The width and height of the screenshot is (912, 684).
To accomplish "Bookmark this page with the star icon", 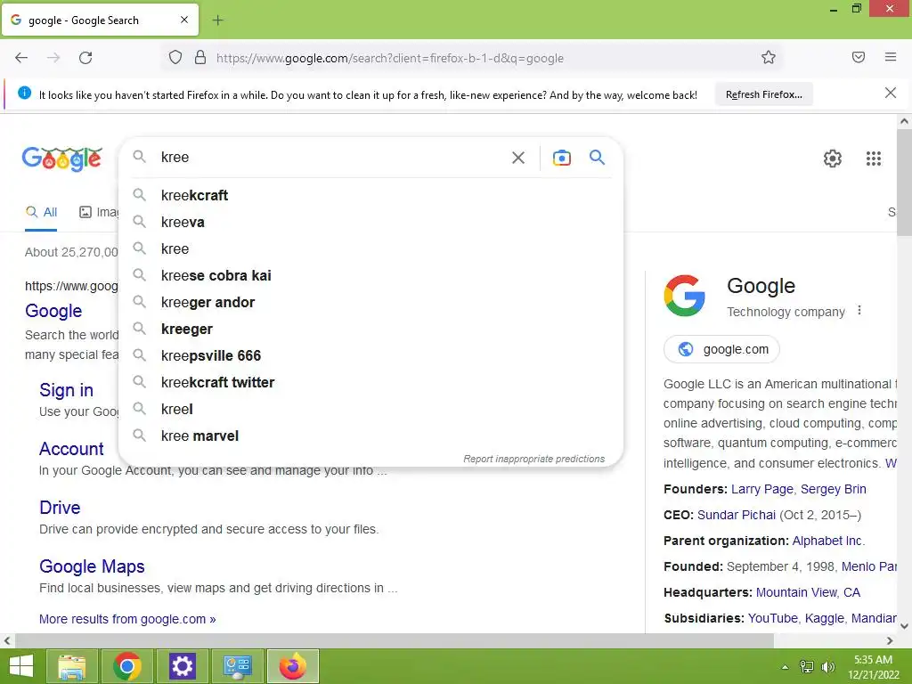I will coord(769,57).
